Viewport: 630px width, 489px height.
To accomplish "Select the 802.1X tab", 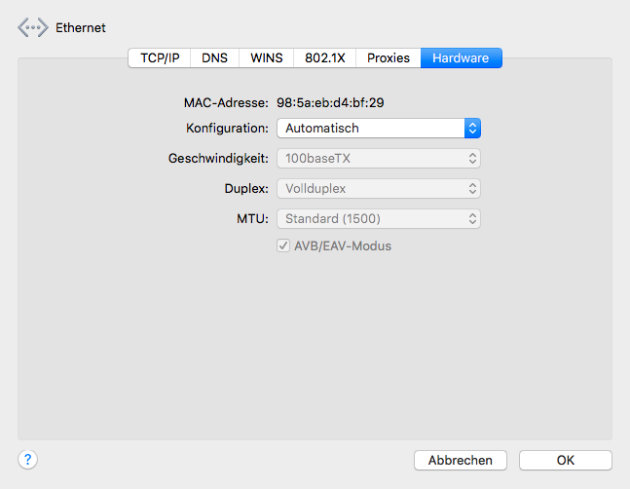I will (x=324, y=58).
